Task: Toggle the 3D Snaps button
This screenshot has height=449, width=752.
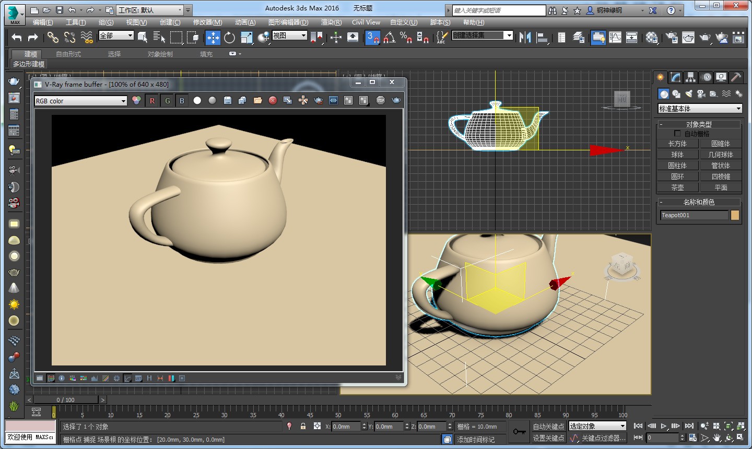Action: (x=372, y=37)
